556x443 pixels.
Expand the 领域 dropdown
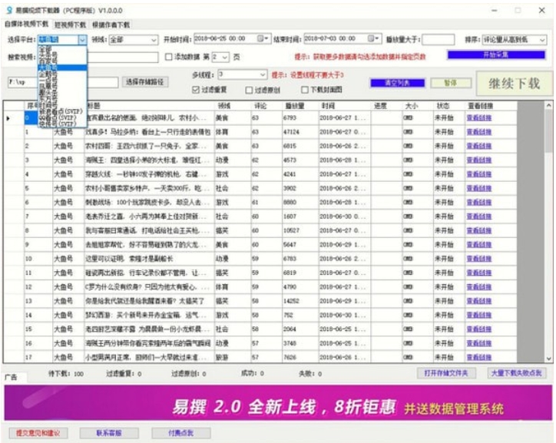pyautogui.click(x=154, y=39)
